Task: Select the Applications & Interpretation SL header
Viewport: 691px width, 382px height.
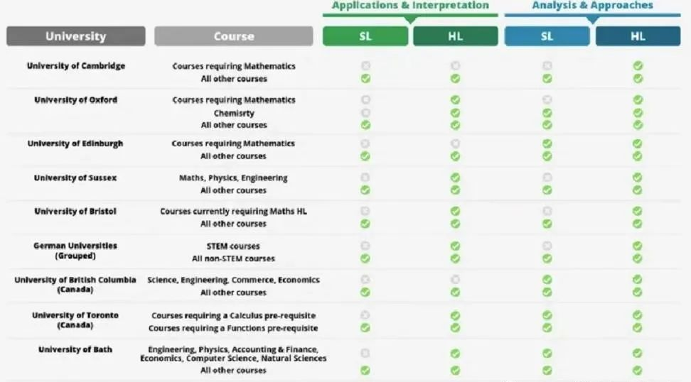Action: (365, 36)
